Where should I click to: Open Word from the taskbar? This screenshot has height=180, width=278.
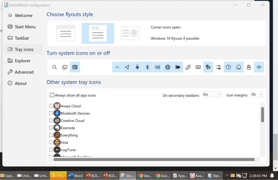coord(76,176)
